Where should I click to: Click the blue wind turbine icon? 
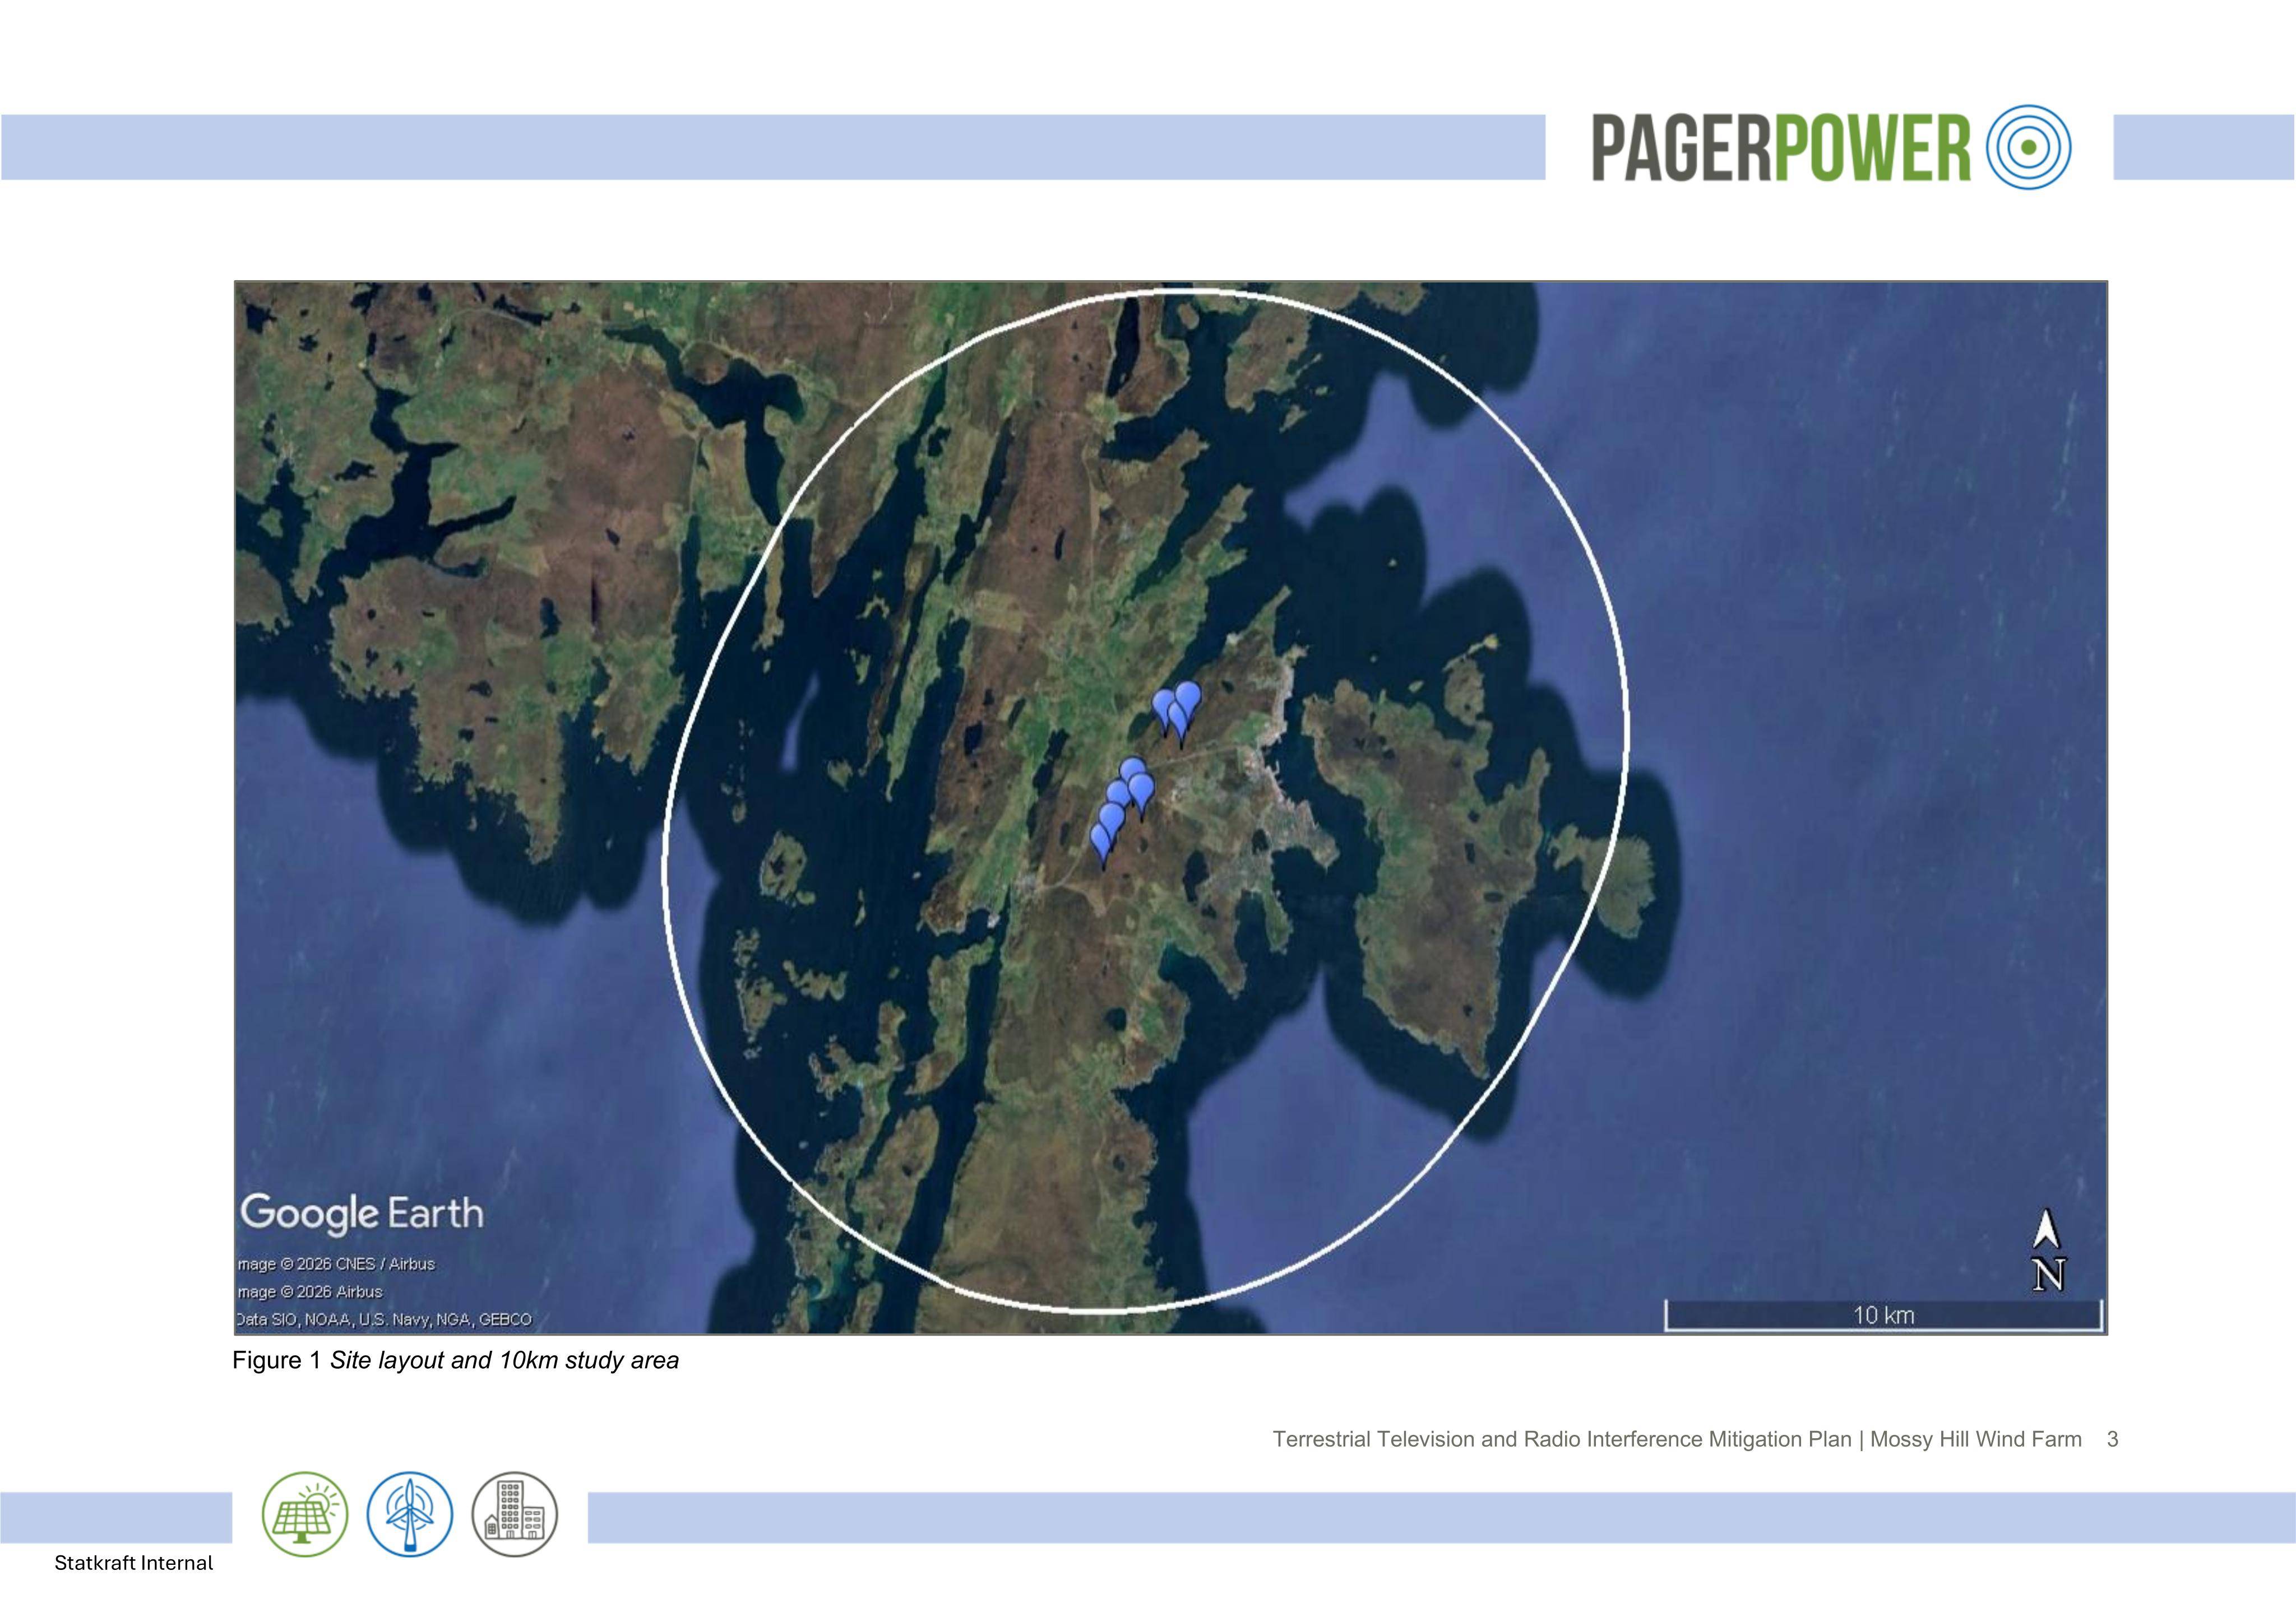(409, 1514)
